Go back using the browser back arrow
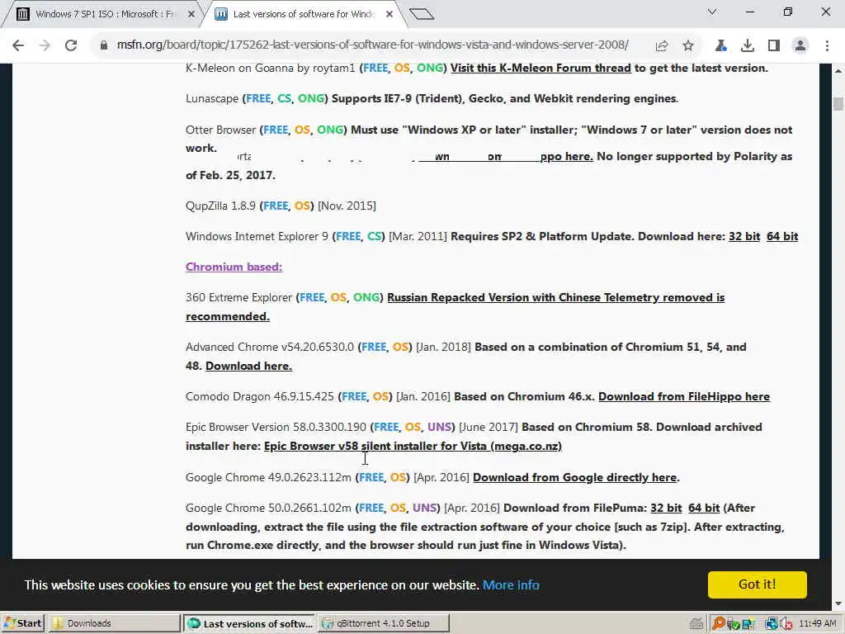This screenshot has width=845, height=634. (x=18, y=45)
